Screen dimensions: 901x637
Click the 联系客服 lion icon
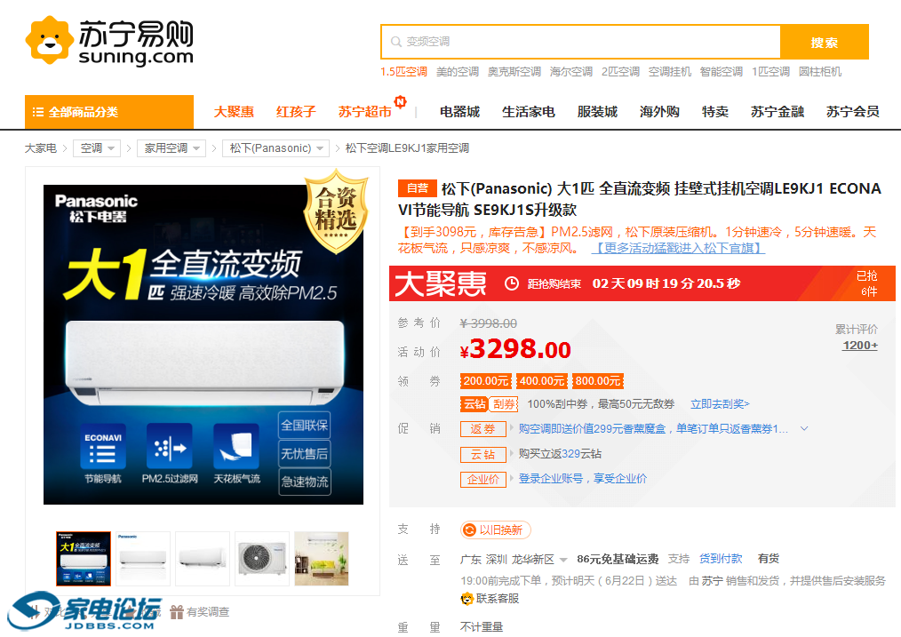[467, 599]
